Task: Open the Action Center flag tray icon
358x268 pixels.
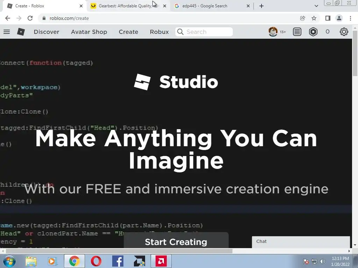Action: (x=306, y=261)
